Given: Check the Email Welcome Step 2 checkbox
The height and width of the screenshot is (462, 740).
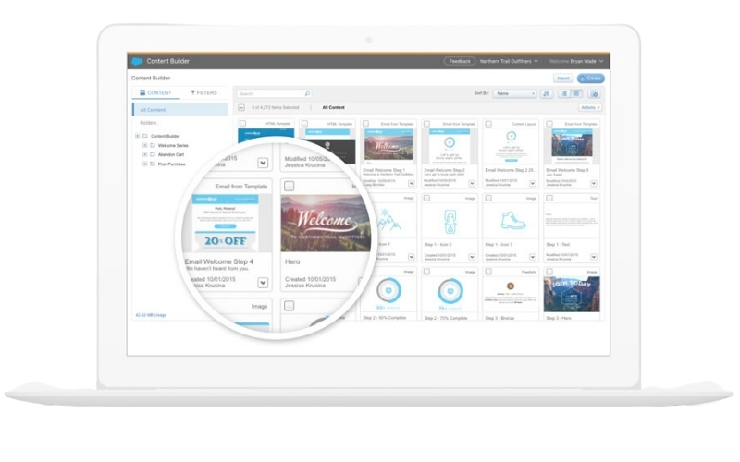Looking at the screenshot, I should pos(425,122).
